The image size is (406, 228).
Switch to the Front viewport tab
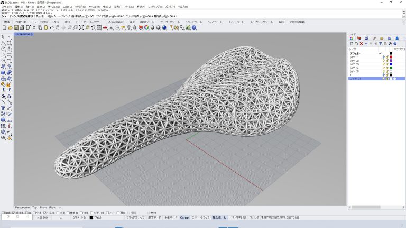[43, 207]
